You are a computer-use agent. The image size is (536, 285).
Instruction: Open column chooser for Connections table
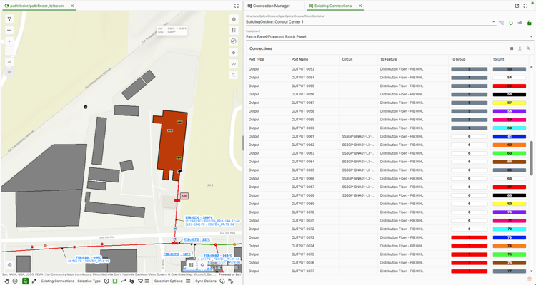coord(512,48)
